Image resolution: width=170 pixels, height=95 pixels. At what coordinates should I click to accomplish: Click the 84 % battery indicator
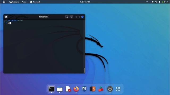165,2
